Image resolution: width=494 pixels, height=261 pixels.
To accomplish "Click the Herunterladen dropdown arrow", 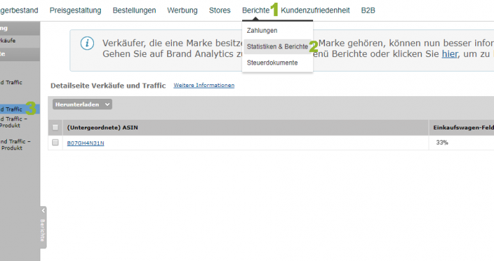I will click(107, 104).
